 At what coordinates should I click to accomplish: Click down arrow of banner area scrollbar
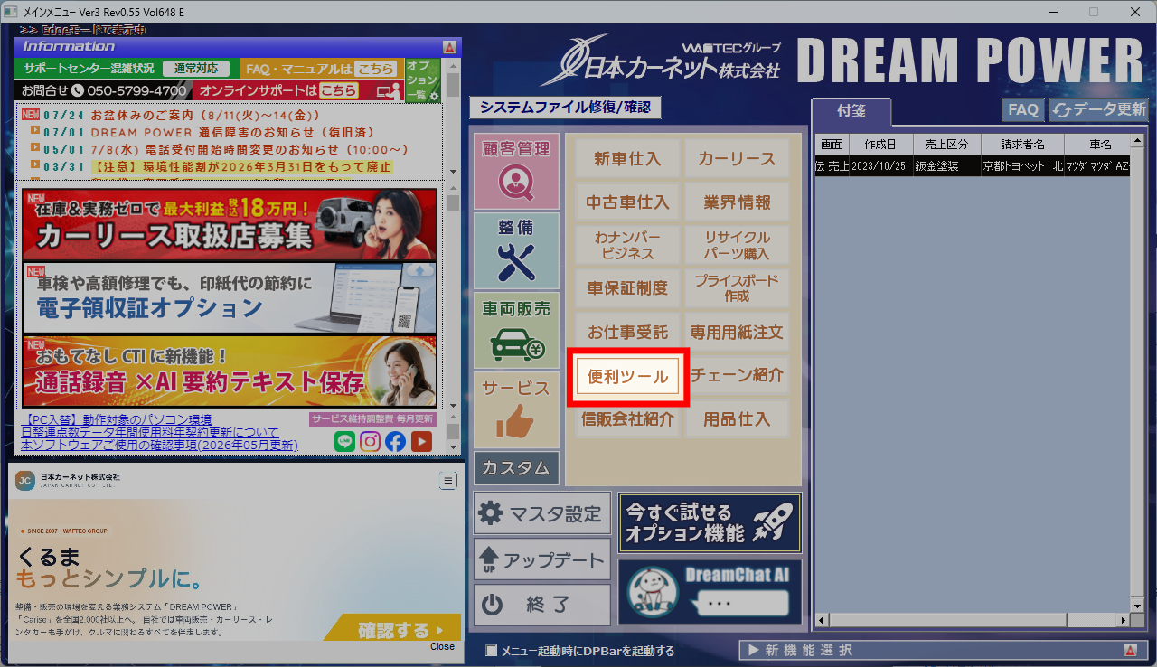point(453,406)
